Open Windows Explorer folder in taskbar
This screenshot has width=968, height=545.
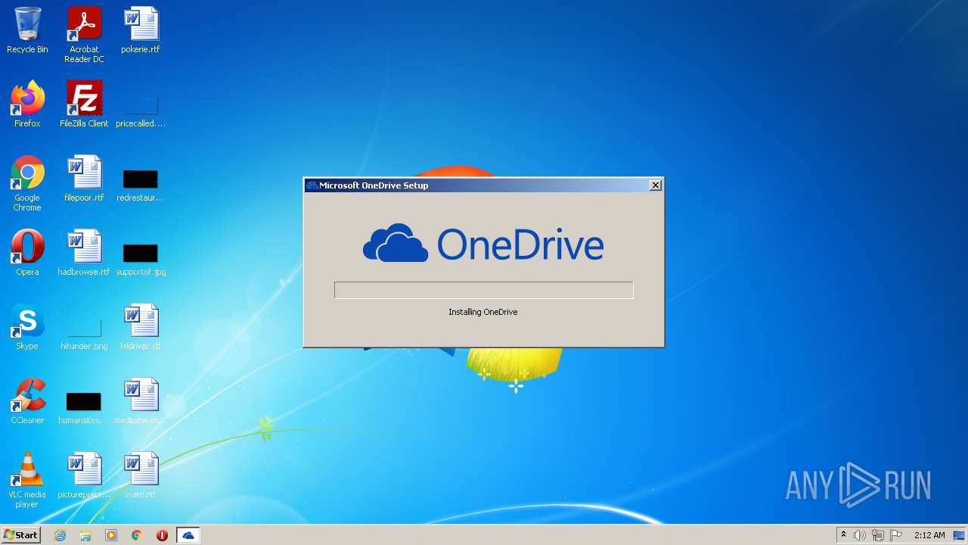[x=85, y=535]
